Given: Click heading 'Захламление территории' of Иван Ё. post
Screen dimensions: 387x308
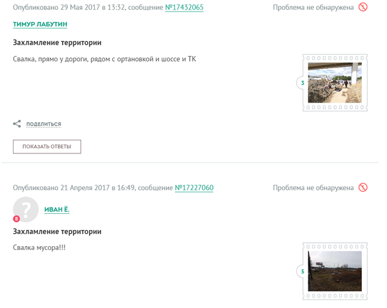Looking at the screenshot, I should (x=57, y=231).
